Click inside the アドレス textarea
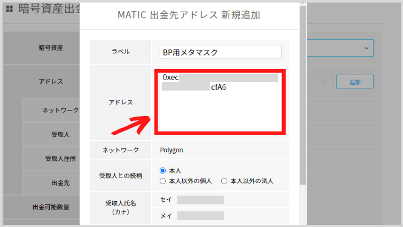This screenshot has width=403, height=227. click(220, 102)
